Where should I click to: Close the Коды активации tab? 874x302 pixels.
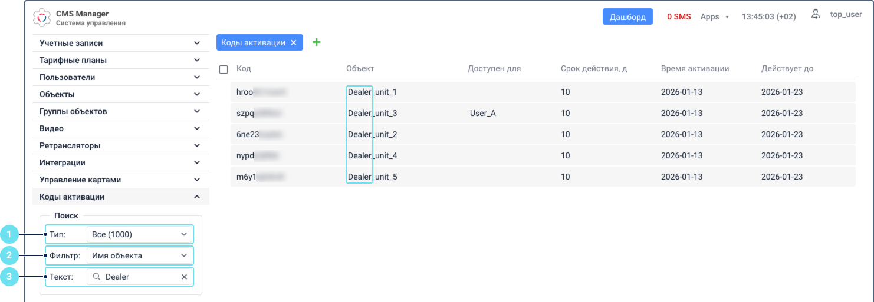(294, 42)
